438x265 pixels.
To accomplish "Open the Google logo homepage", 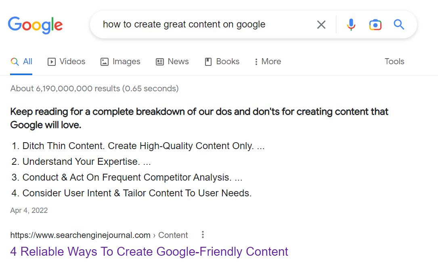I will [35, 25].
